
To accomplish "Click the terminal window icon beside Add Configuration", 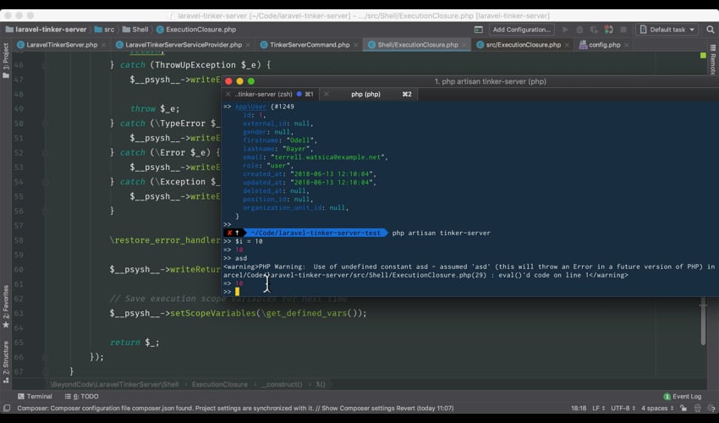I will (x=478, y=30).
